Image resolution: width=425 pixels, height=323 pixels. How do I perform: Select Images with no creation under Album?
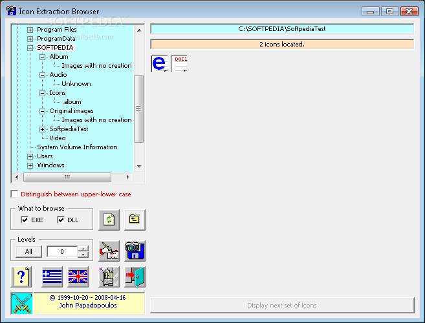[97, 65]
